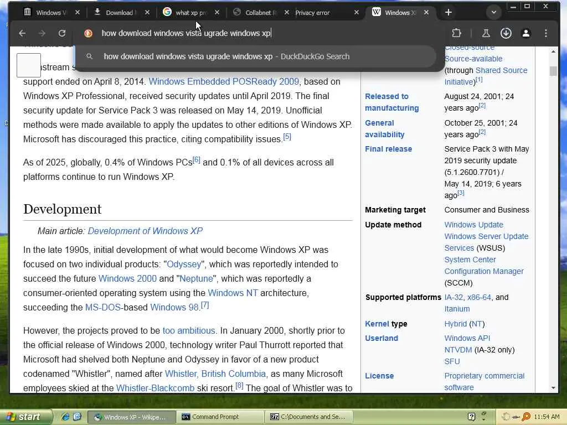Viewport: 567px width, 425px height.
Task: Close the Windows V tab
Action: 78,12
